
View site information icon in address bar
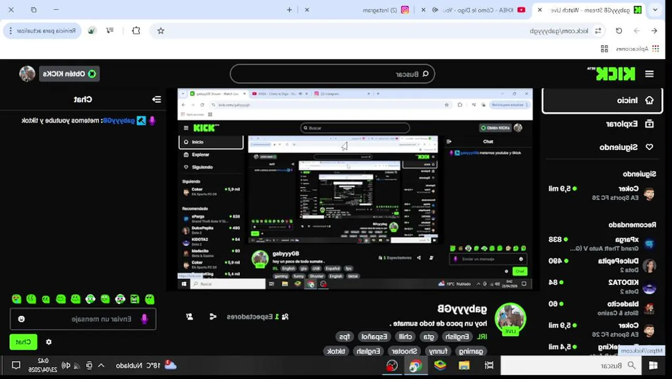[x=598, y=31]
